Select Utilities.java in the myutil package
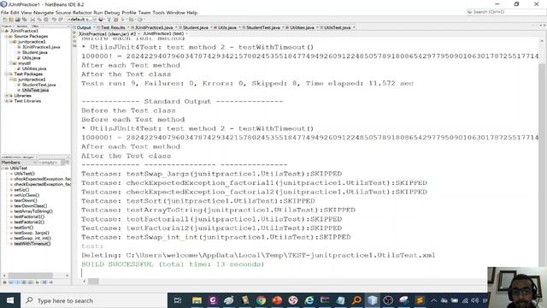Image resolution: width=547 pixels, height=308 pixels. (x=34, y=68)
